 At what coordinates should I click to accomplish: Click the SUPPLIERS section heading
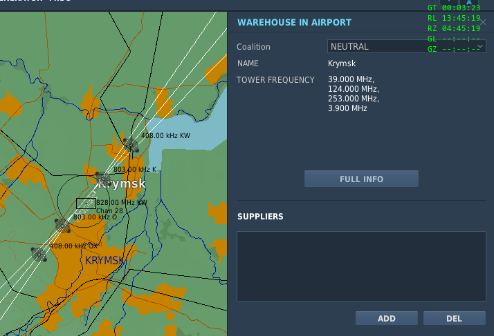click(260, 217)
